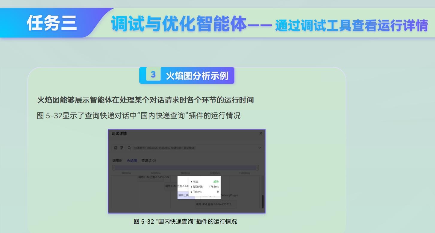
Task: Click the highlighted 插件工具 flame bar
Action: (x=186, y=195)
